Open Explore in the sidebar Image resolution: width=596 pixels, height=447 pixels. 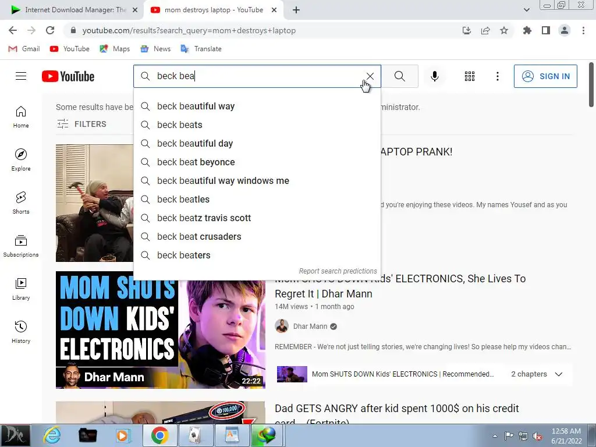click(21, 160)
